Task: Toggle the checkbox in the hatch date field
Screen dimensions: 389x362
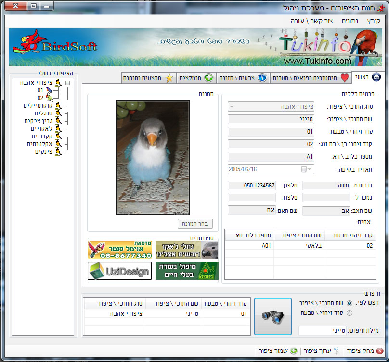Action: click(303, 169)
